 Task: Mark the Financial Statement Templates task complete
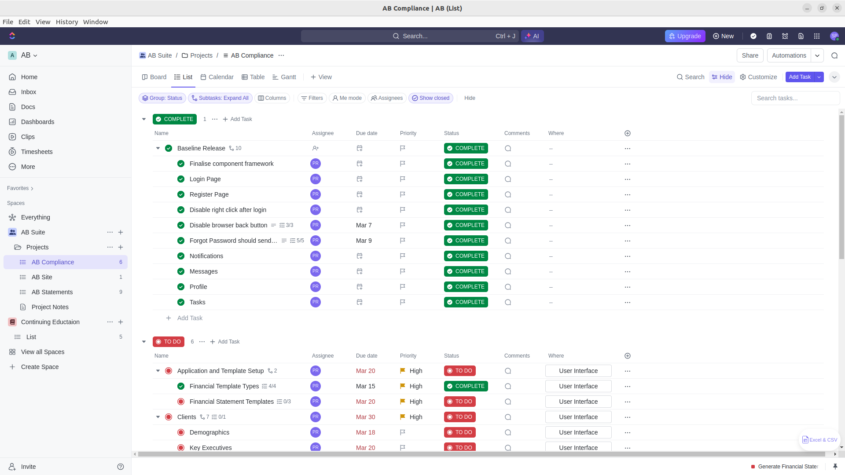click(180, 402)
